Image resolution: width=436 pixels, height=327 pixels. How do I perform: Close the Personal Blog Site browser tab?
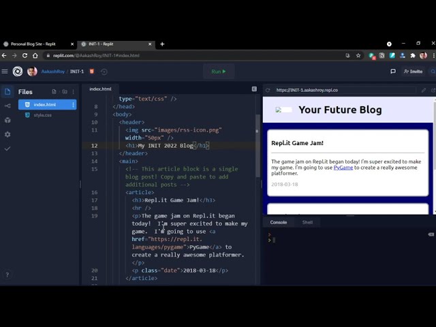pos(72,44)
